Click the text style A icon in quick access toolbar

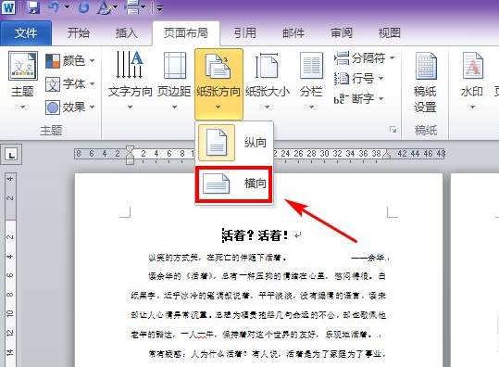coord(104,7)
